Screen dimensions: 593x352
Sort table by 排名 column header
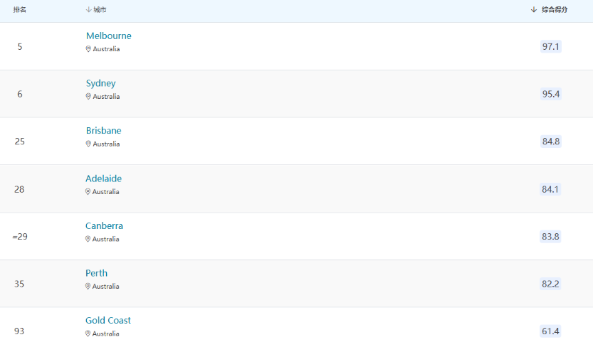tap(20, 10)
